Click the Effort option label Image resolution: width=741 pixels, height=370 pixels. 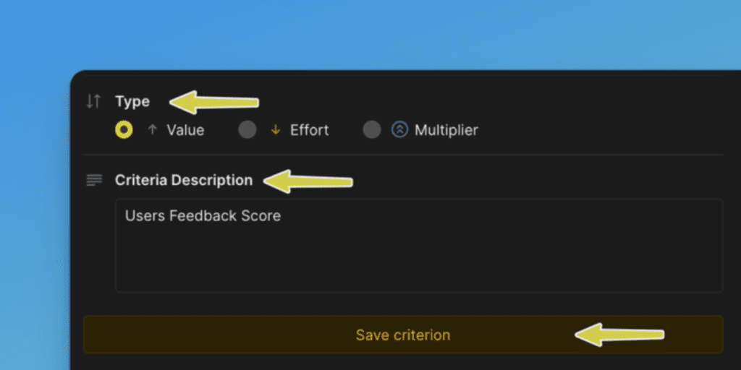[309, 131]
